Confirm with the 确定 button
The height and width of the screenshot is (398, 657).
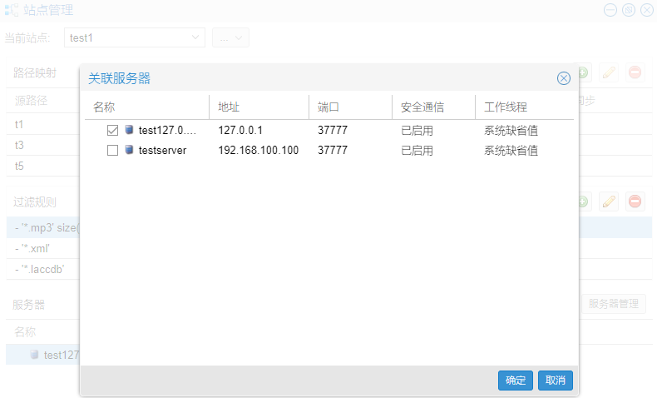[x=515, y=380]
